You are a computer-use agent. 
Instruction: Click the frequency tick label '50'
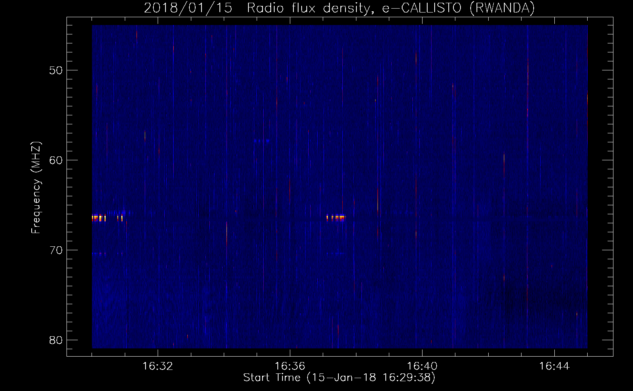point(56,70)
